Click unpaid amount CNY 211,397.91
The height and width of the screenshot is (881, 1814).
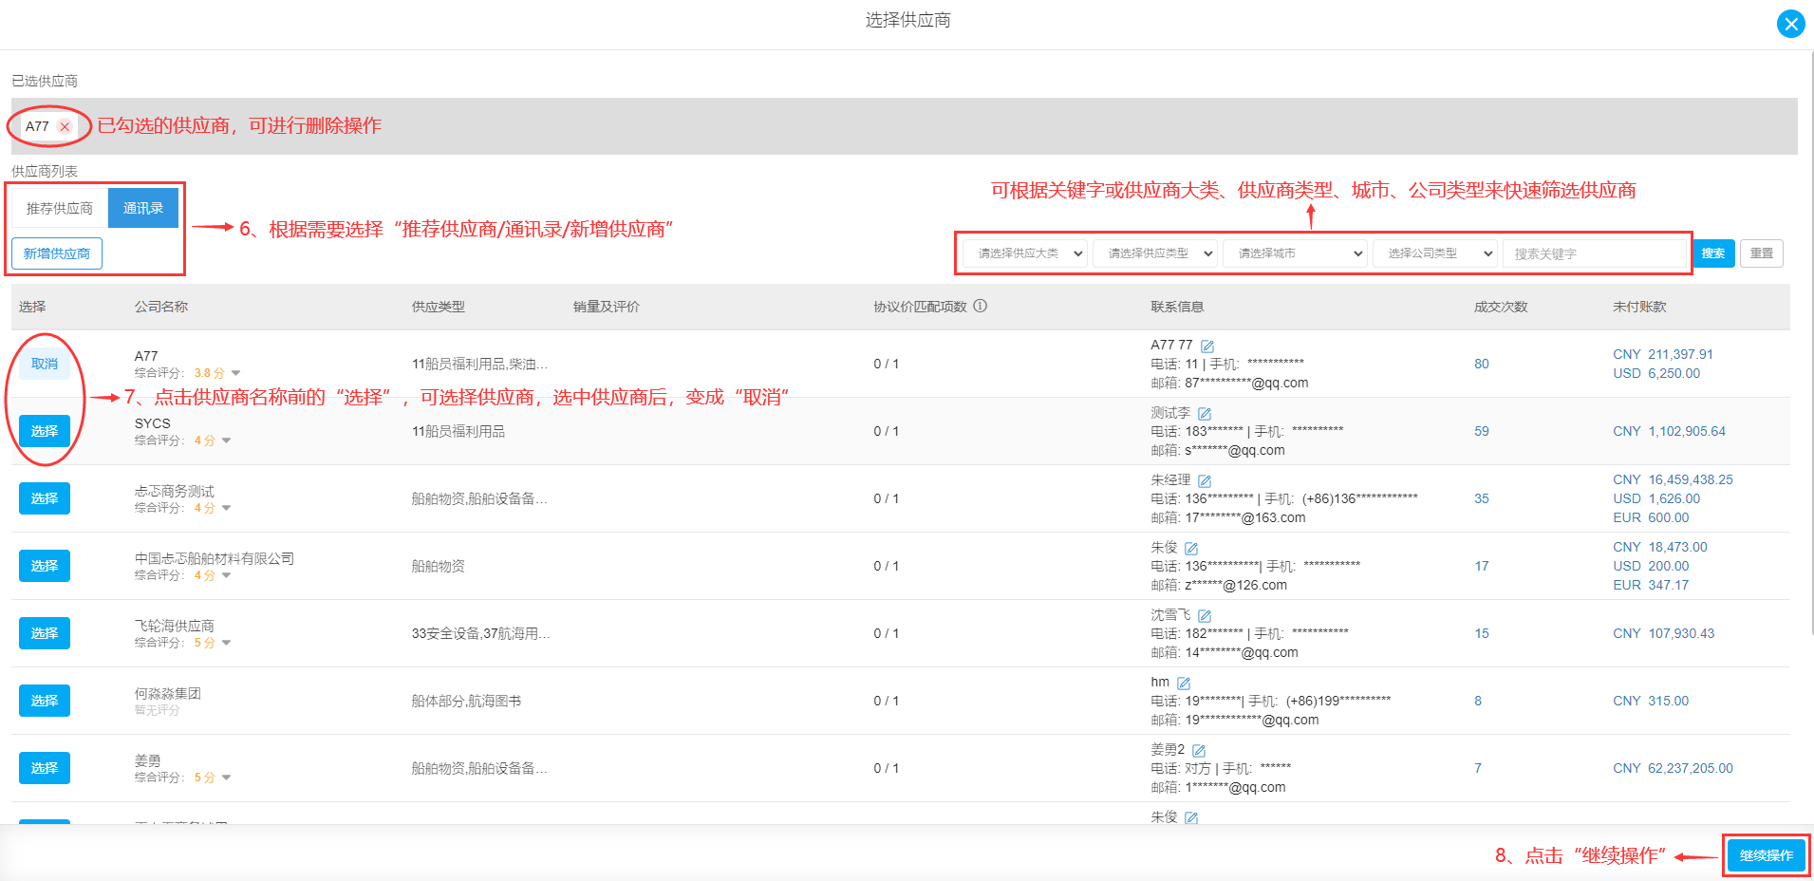coord(1663,354)
